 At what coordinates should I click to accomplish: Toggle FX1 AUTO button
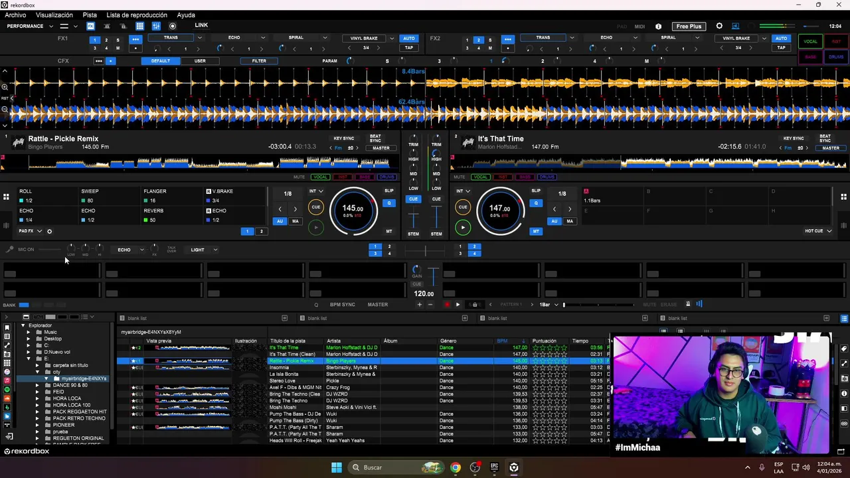(409, 39)
